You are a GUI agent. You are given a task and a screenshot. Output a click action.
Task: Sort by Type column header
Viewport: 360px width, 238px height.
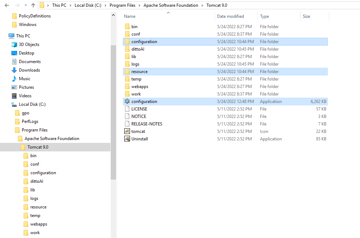[265, 16]
